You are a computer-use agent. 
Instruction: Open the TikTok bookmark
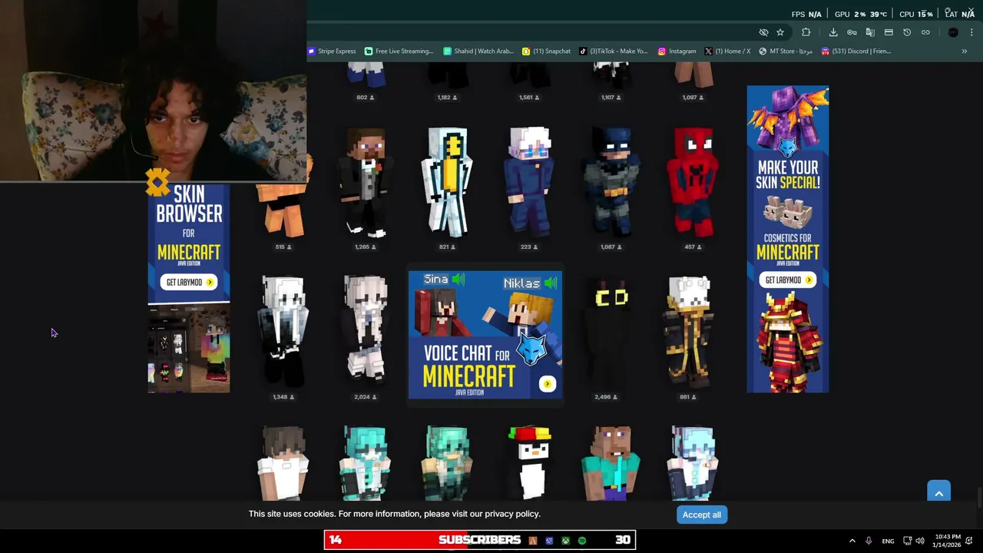coord(614,51)
